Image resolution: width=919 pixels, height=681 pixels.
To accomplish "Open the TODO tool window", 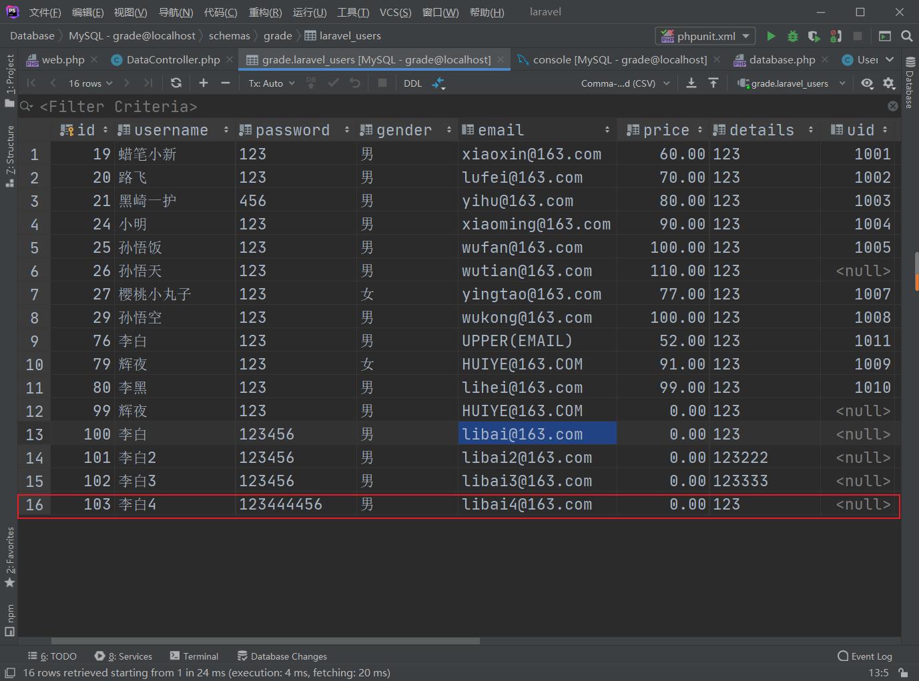I will pyautogui.click(x=53, y=656).
